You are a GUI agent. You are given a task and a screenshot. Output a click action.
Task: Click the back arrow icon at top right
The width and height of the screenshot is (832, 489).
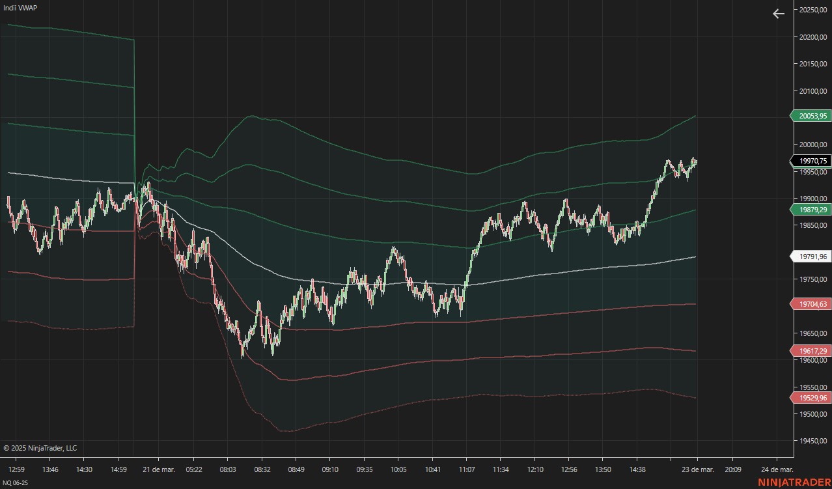(779, 14)
